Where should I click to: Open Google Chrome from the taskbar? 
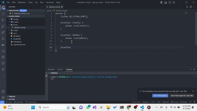(129, 107)
